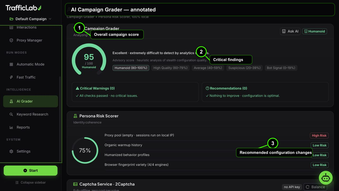Screen dimensions: 339x191
Task: Open Keyword Research section
Action: (30, 114)
